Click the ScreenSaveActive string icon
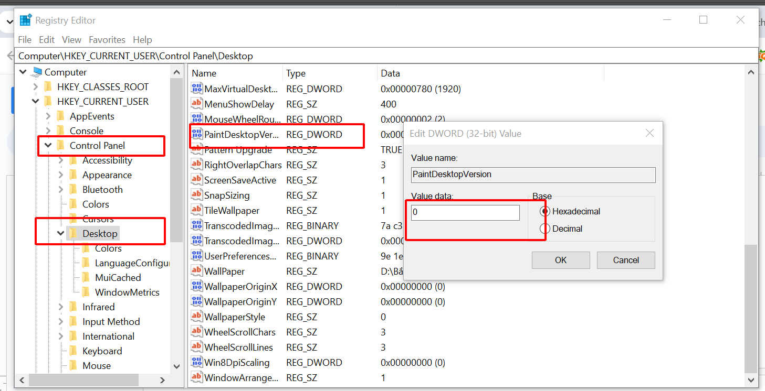This screenshot has height=391, width=765. point(196,180)
